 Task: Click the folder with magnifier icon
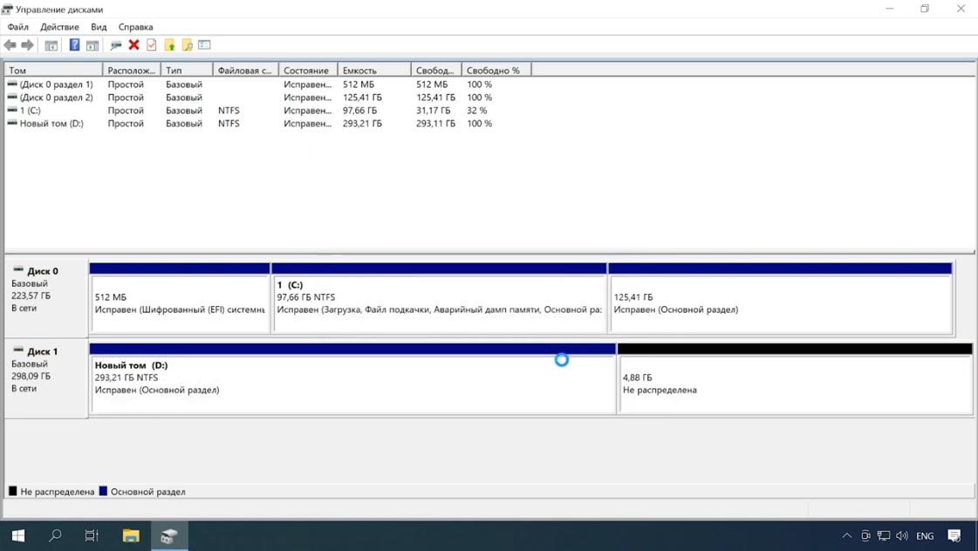tap(187, 44)
